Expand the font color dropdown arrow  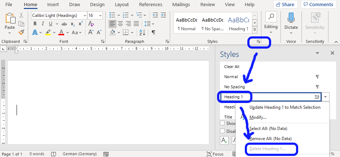coord(67,33)
